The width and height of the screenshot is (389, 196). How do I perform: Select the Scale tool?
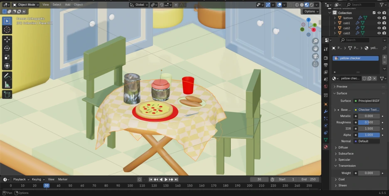(x=7, y=57)
